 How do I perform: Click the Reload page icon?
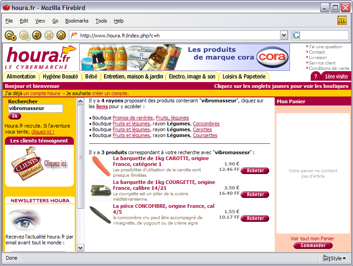tap(37, 35)
